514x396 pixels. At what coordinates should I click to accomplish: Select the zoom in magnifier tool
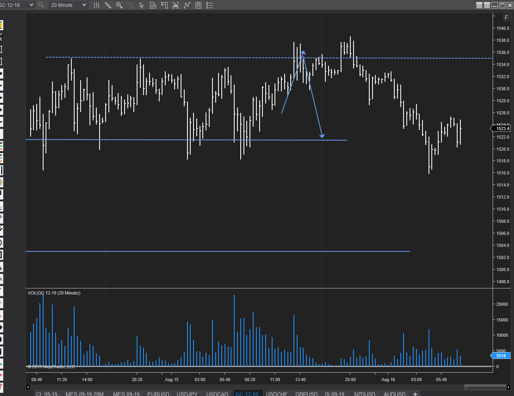tap(119, 5)
